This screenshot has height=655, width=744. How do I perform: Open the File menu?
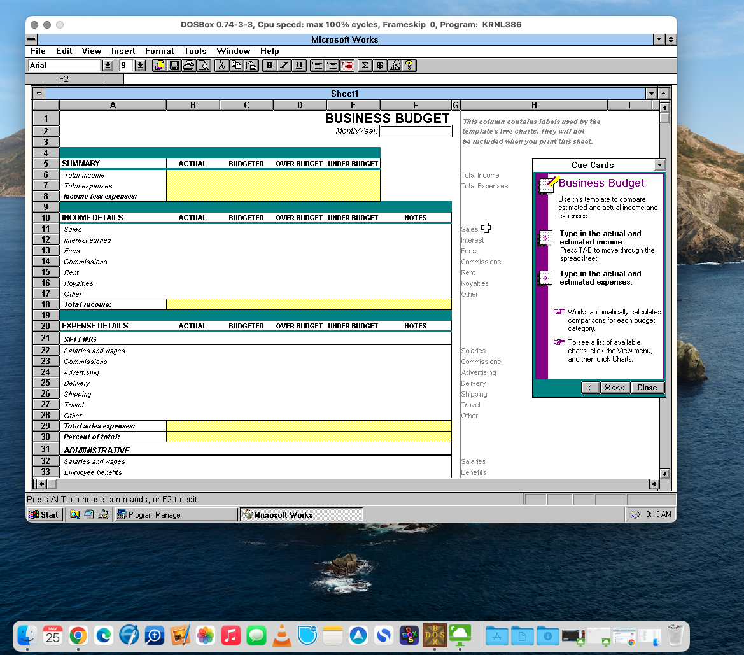click(38, 52)
